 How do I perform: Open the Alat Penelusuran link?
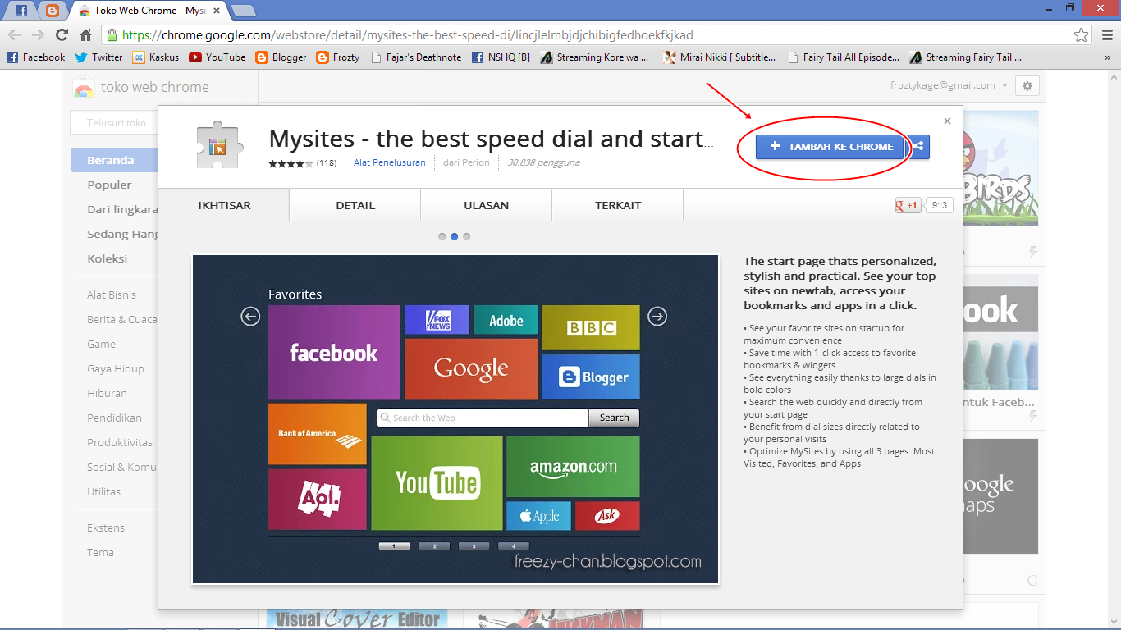tap(390, 162)
